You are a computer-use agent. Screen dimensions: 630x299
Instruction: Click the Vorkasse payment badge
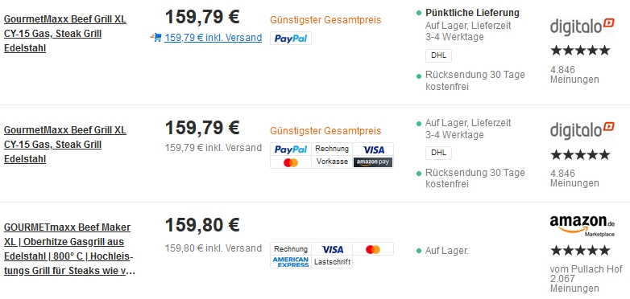332,162
